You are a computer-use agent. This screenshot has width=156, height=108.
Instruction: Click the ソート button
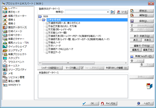[x=122, y=12]
